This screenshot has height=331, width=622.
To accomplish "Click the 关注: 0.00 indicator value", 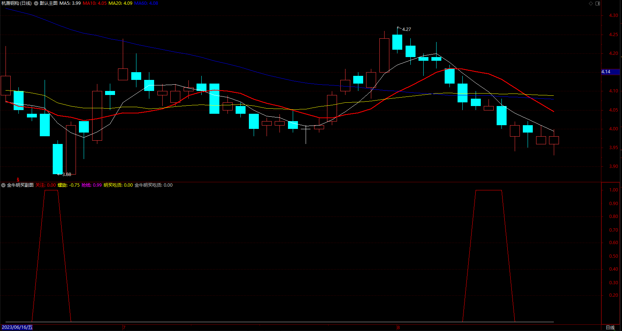I will (x=46, y=185).
